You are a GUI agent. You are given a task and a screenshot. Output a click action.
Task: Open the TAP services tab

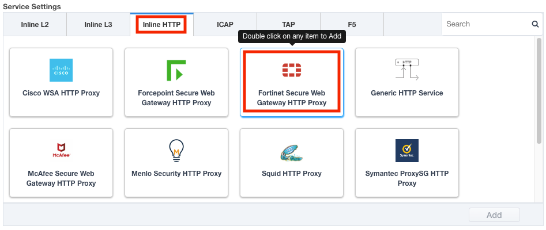tap(288, 24)
